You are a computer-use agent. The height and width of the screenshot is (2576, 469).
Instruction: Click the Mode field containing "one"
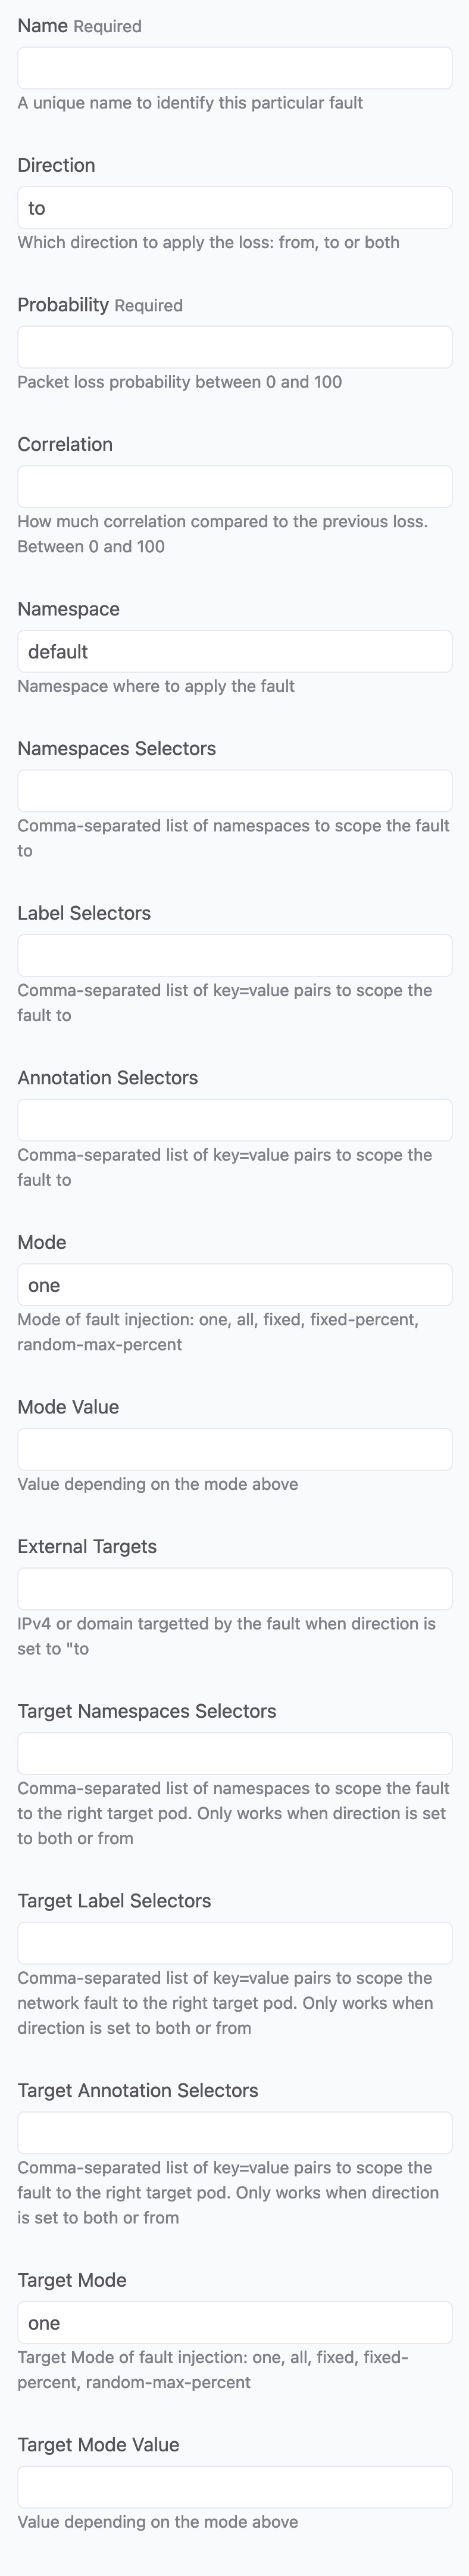(234, 1285)
